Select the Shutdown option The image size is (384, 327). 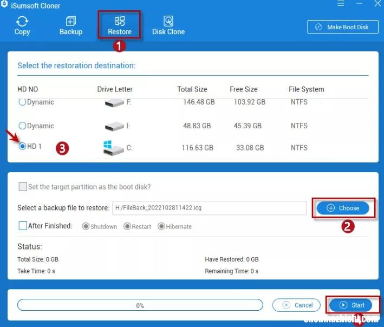pos(86,226)
